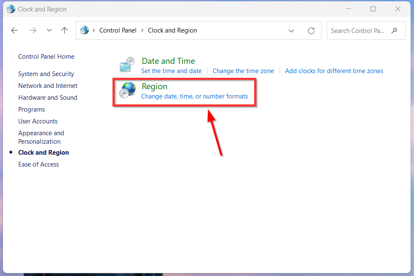
Task: Open Ease of Access category
Action: pyautogui.click(x=38, y=164)
